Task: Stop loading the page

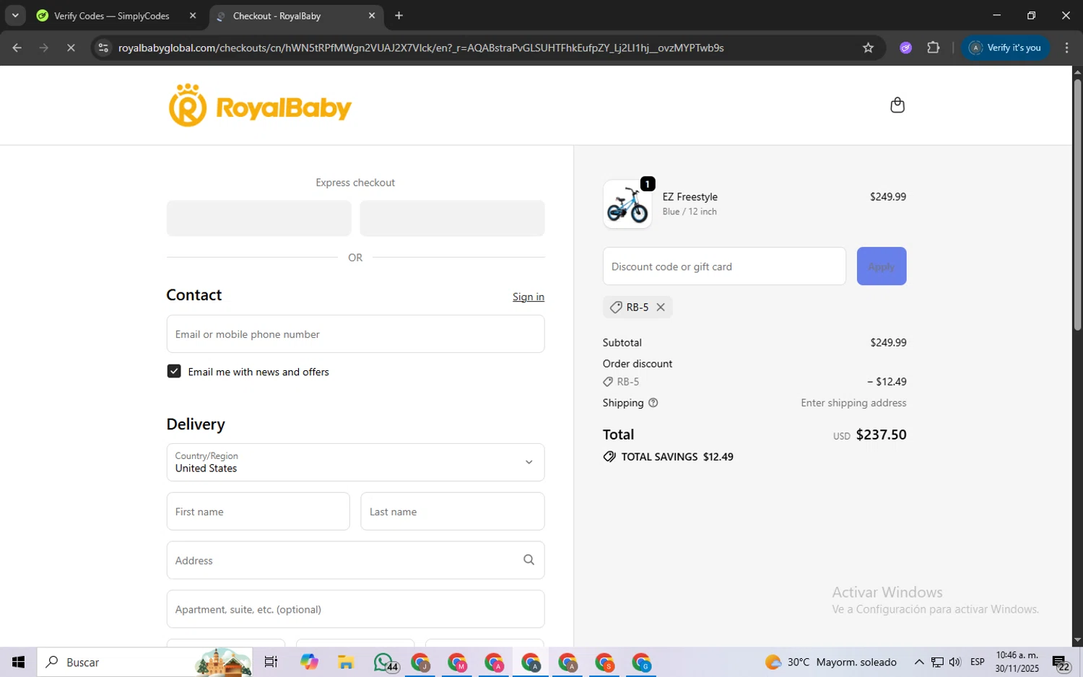Action: [71, 48]
